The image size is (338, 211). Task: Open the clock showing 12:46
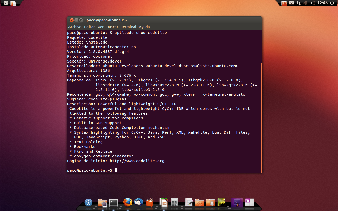click(322, 3)
